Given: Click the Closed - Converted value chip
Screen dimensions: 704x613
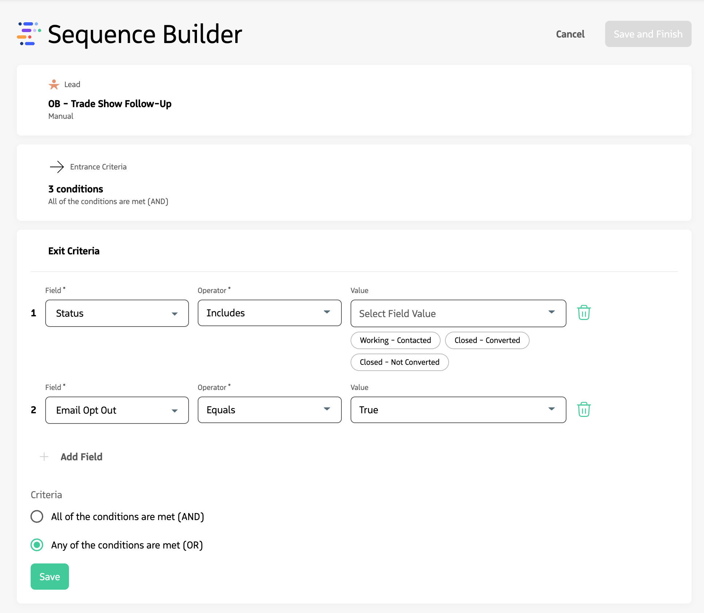Looking at the screenshot, I should (x=487, y=340).
